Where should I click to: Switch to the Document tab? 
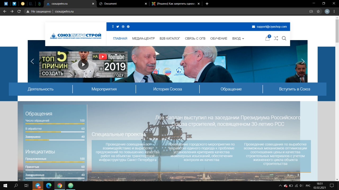pos(122,4)
